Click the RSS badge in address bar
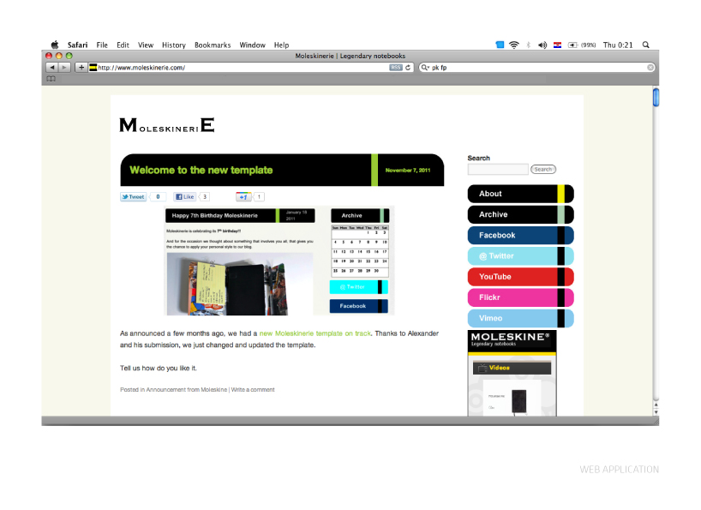 (x=395, y=67)
